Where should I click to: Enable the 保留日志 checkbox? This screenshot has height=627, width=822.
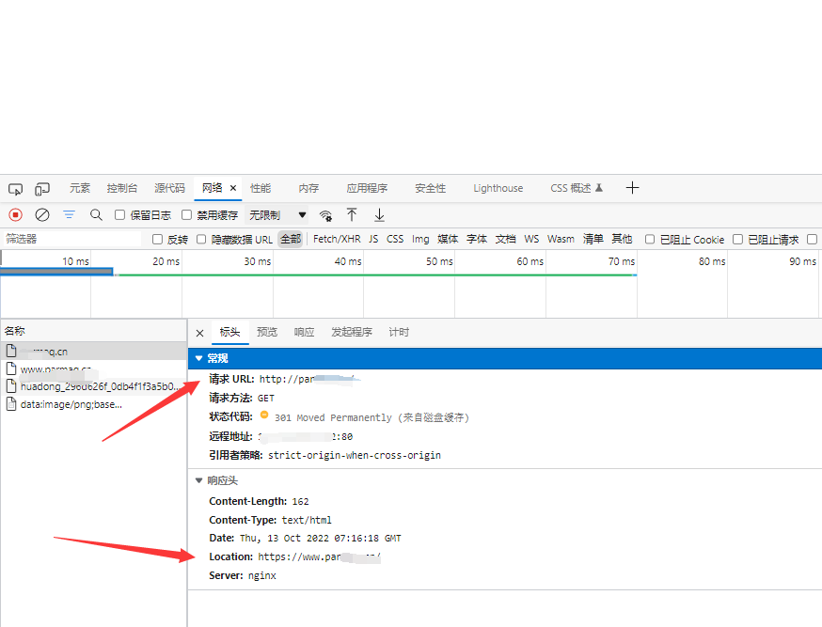[118, 214]
